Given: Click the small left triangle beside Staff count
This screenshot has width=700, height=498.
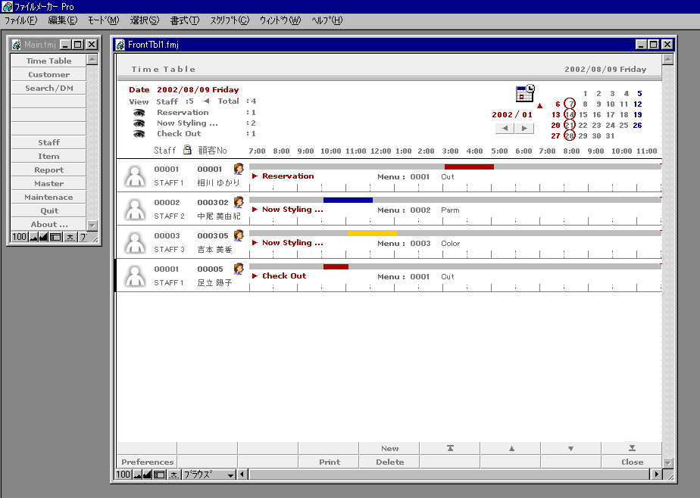Looking at the screenshot, I should point(206,101).
